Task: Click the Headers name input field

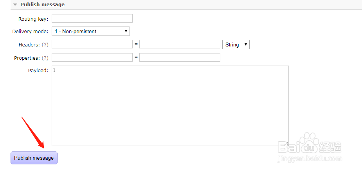Action: [x=92, y=45]
